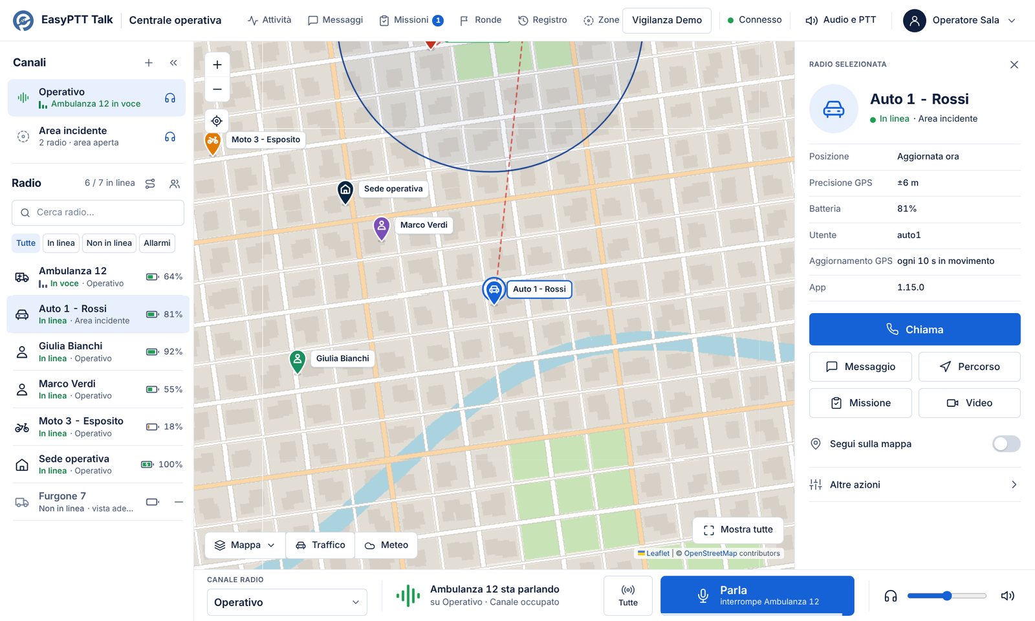The image size is (1035, 621).
Task: Add a new channel with plus icon
Action: pos(149,63)
